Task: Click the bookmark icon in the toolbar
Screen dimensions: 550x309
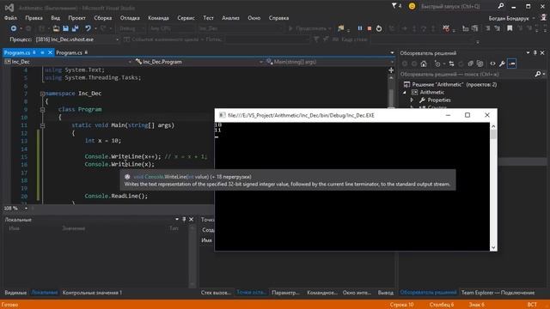Action: tap(510, 28)
